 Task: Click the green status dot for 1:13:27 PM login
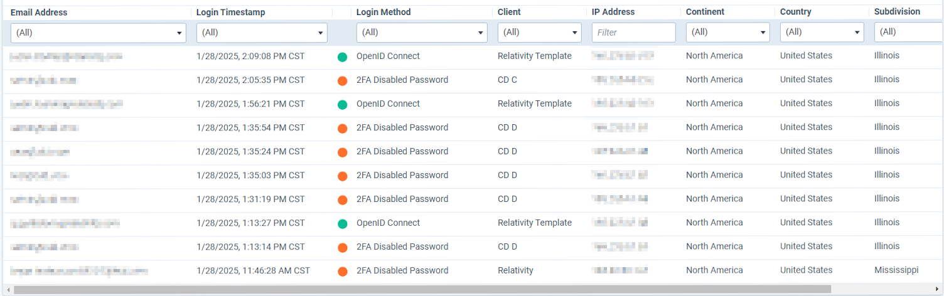click(342, 224)
